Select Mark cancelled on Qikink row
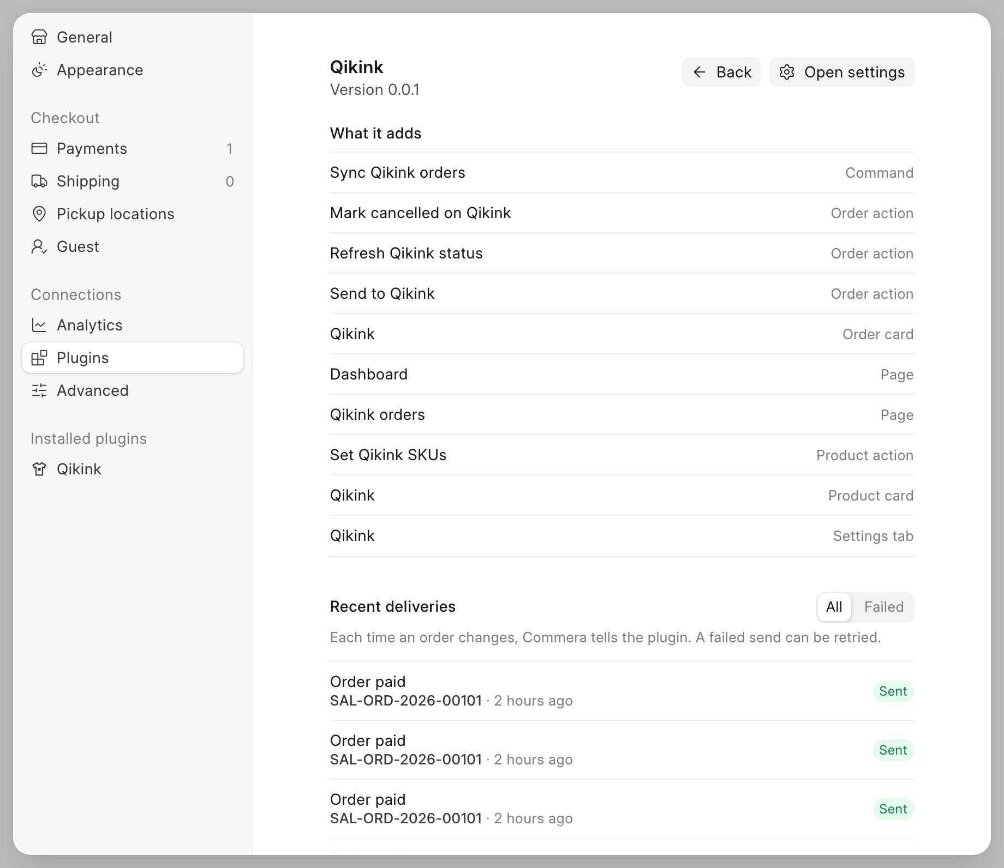This screenshot has width=1004, height=868. [x=622, y=213]
